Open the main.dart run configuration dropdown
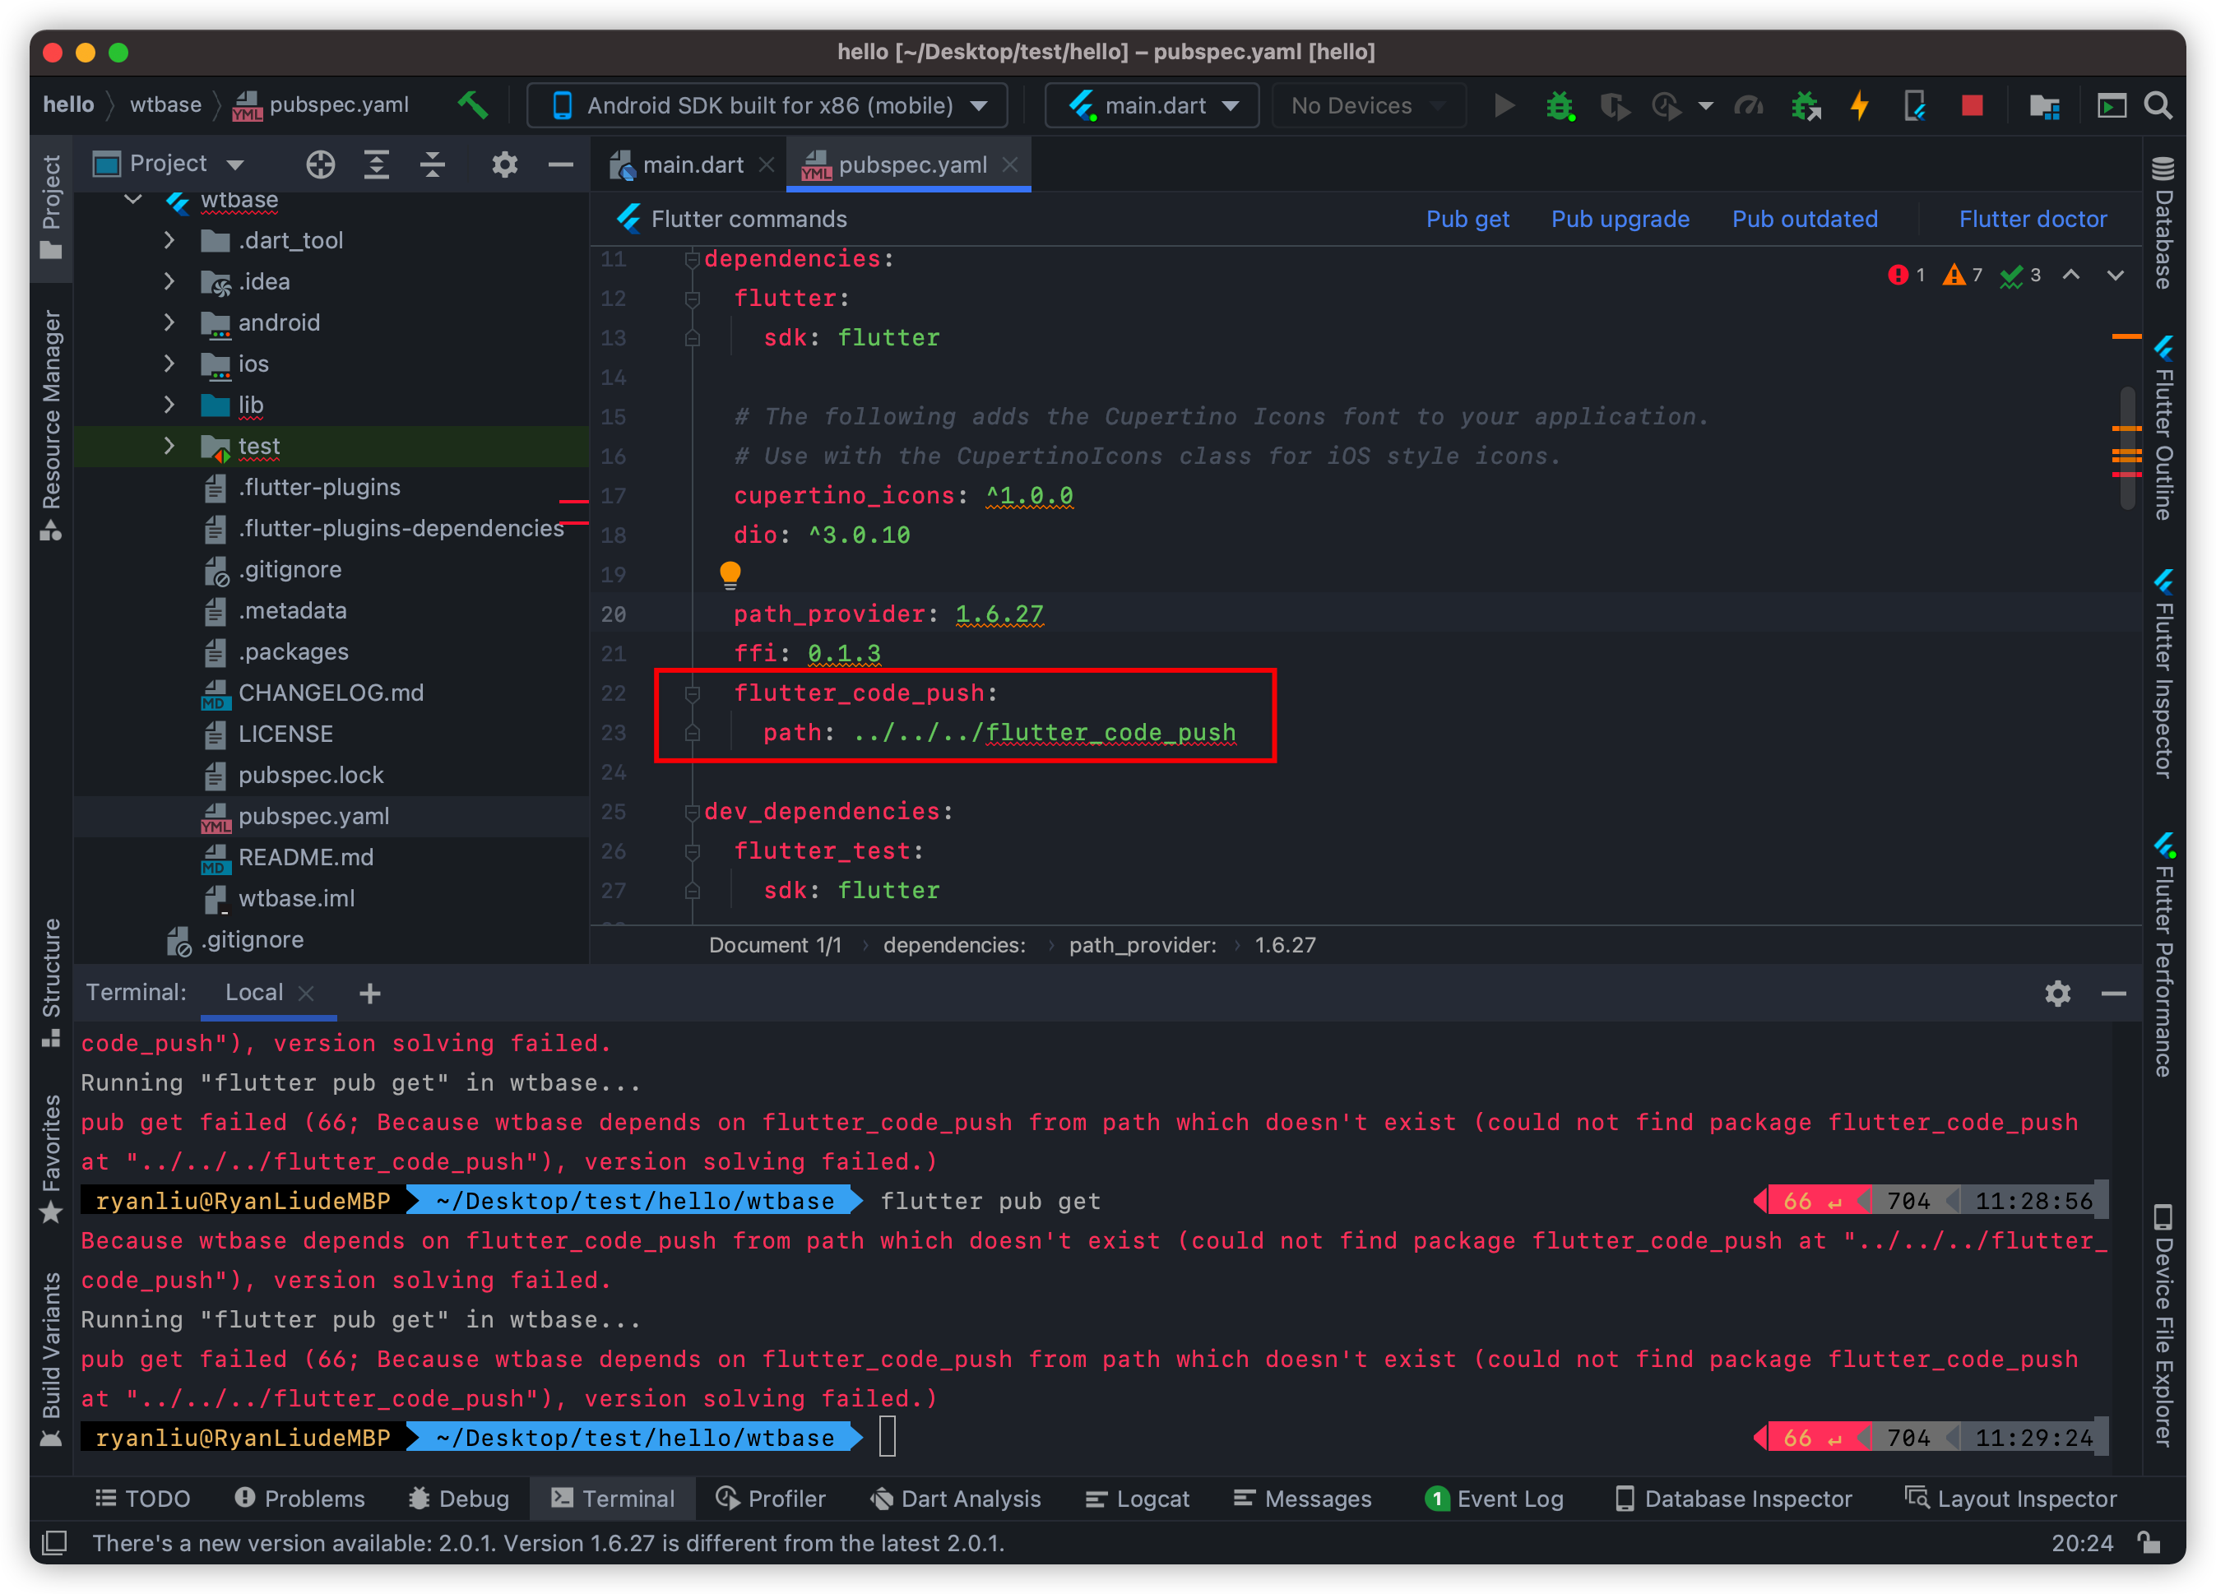This screenshot has height=1594, width=2216. (1152, 105)
